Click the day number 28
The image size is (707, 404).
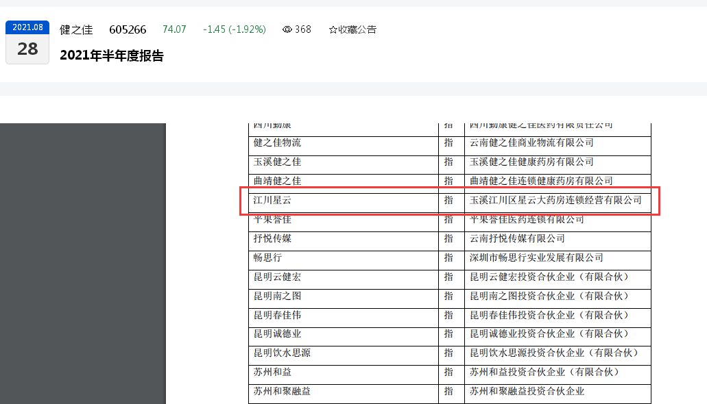click(x=27, y=49)
